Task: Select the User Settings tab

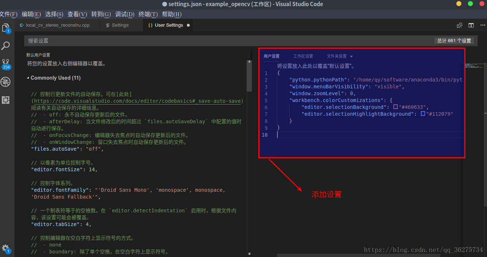Action: pyautogui.click(x=169, y=25)
